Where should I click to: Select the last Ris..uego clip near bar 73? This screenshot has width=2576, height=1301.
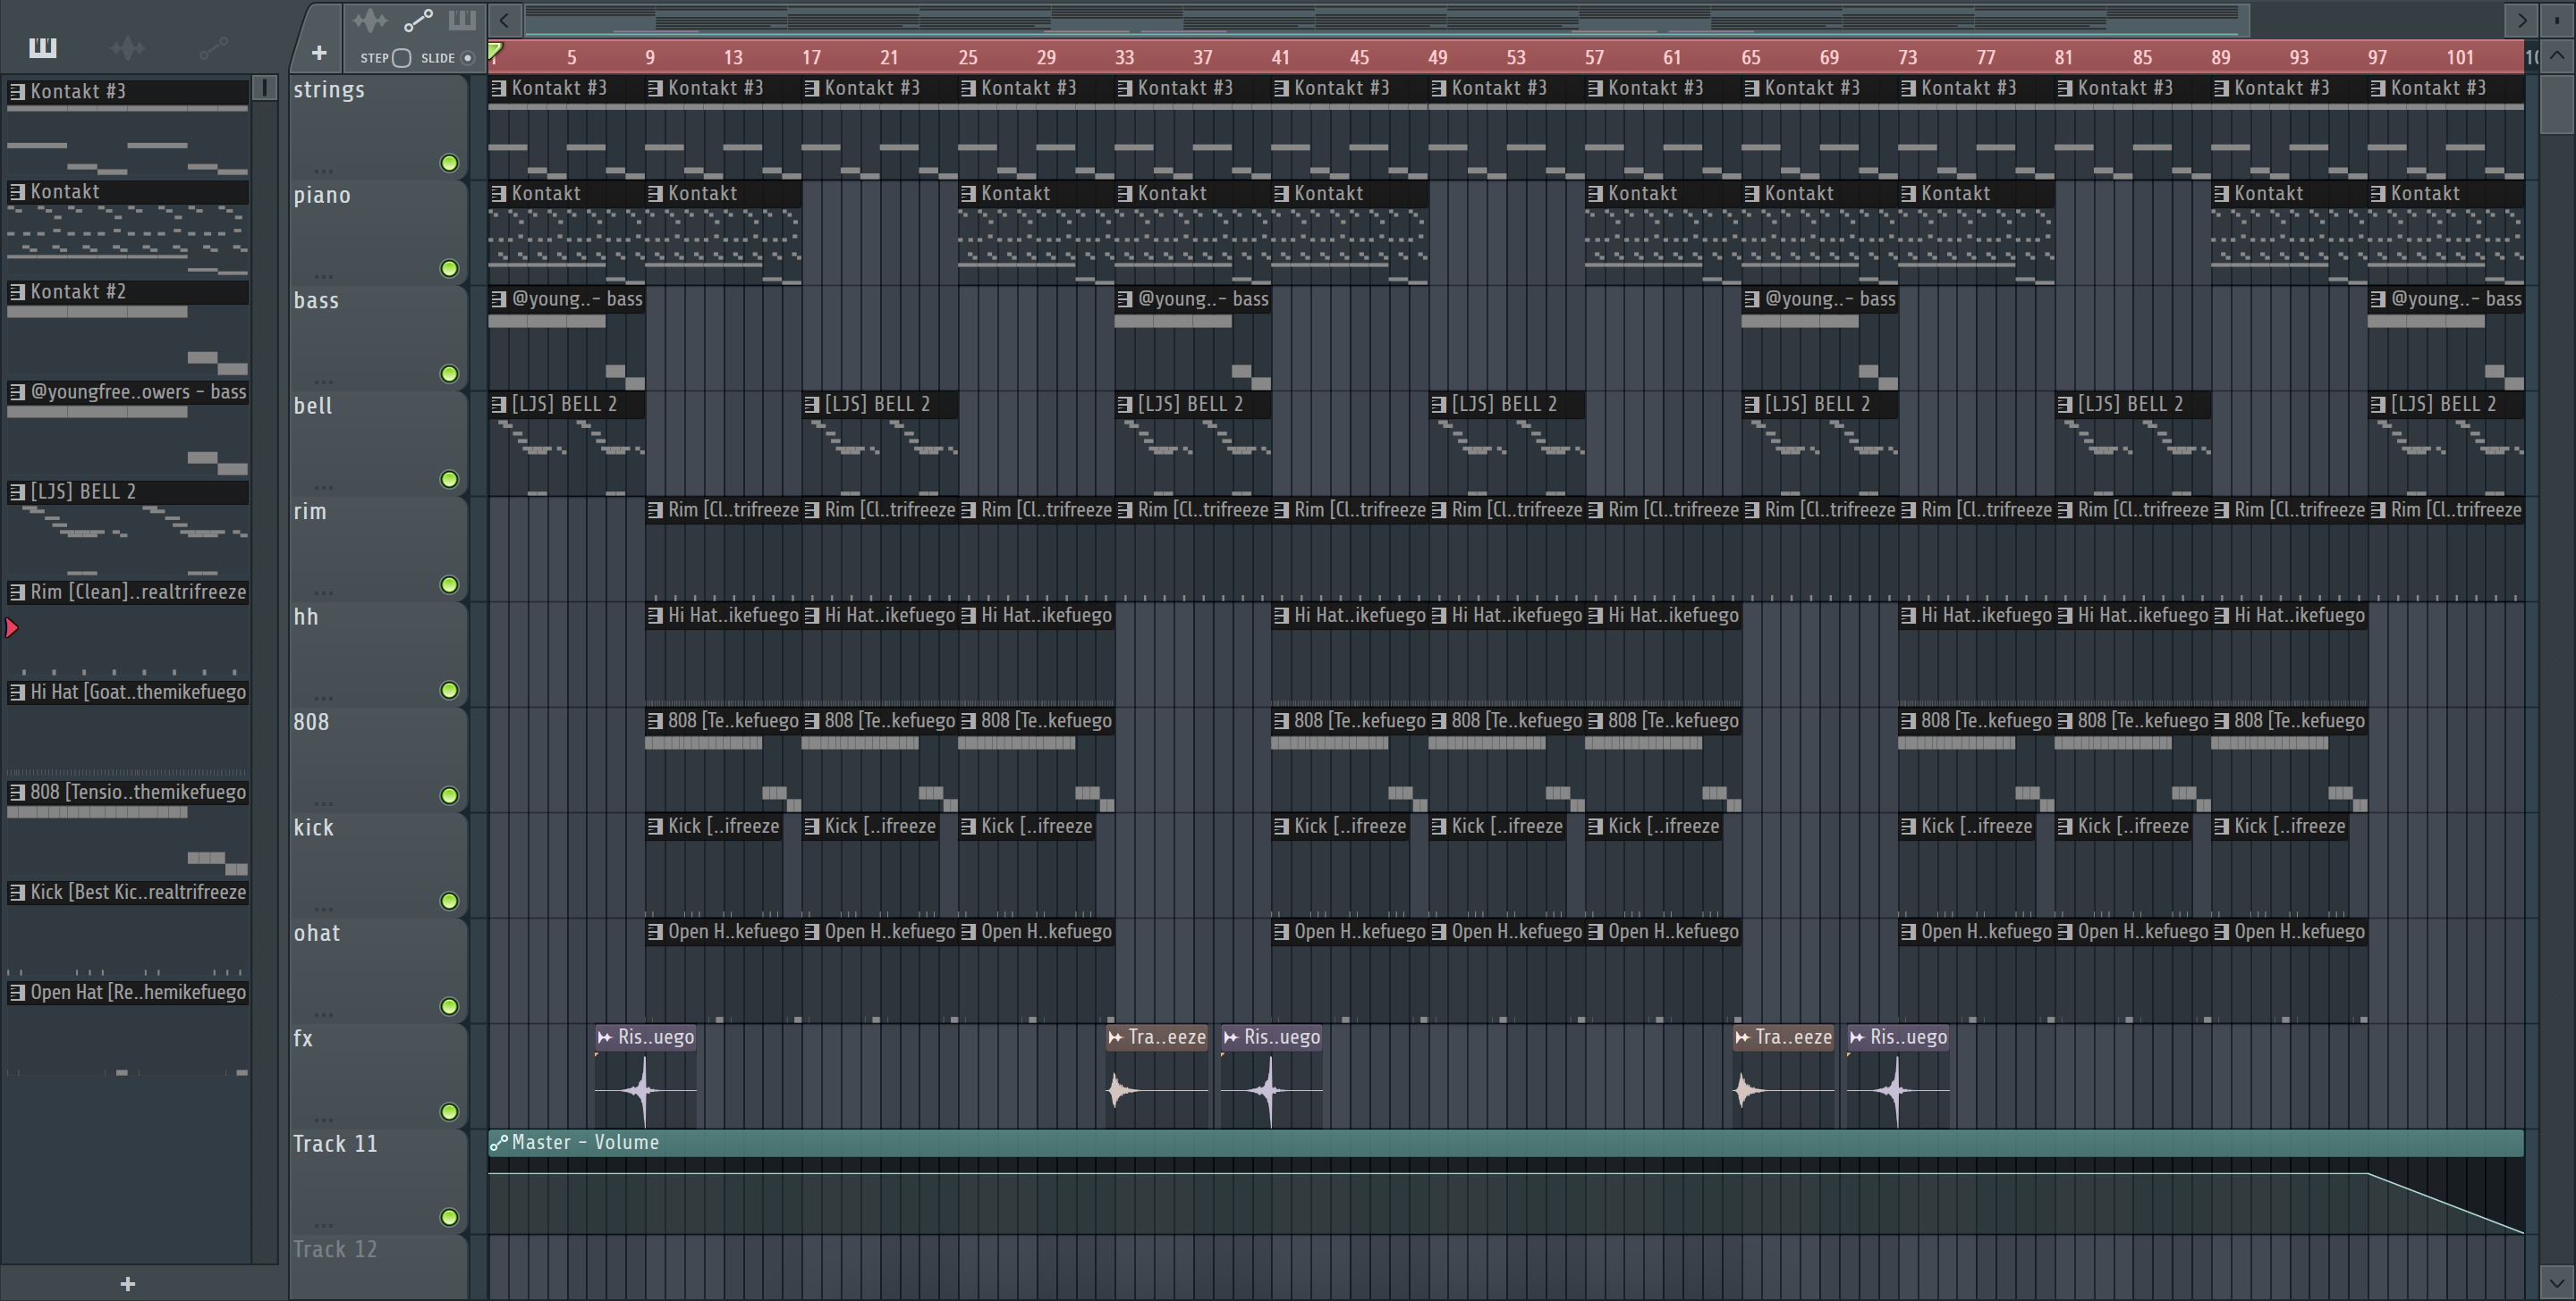point(1898,1075)
